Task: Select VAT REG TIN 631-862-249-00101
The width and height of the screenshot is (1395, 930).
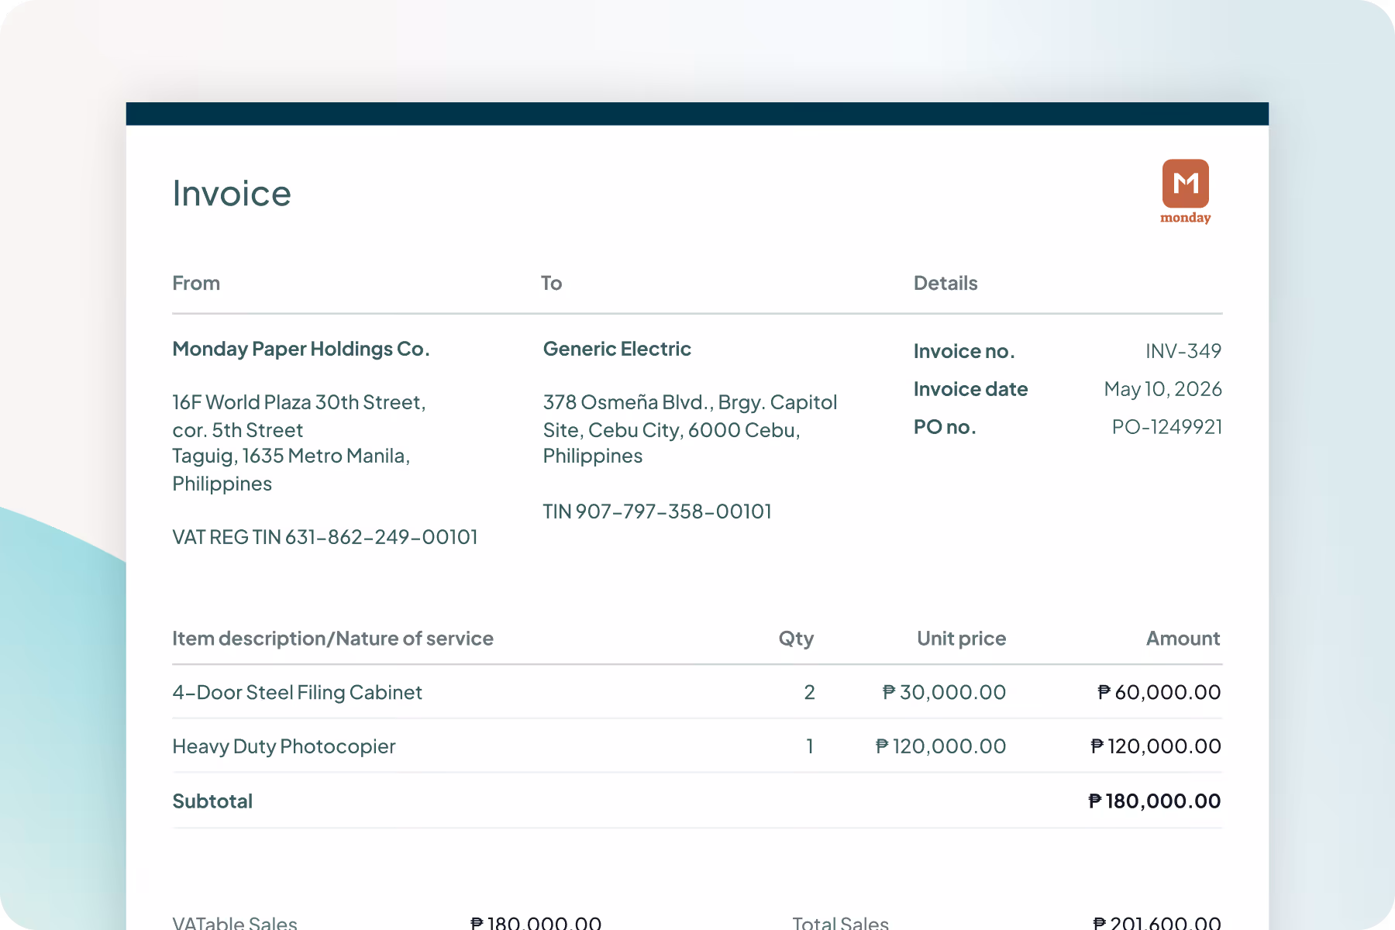Action: [325, 537]
